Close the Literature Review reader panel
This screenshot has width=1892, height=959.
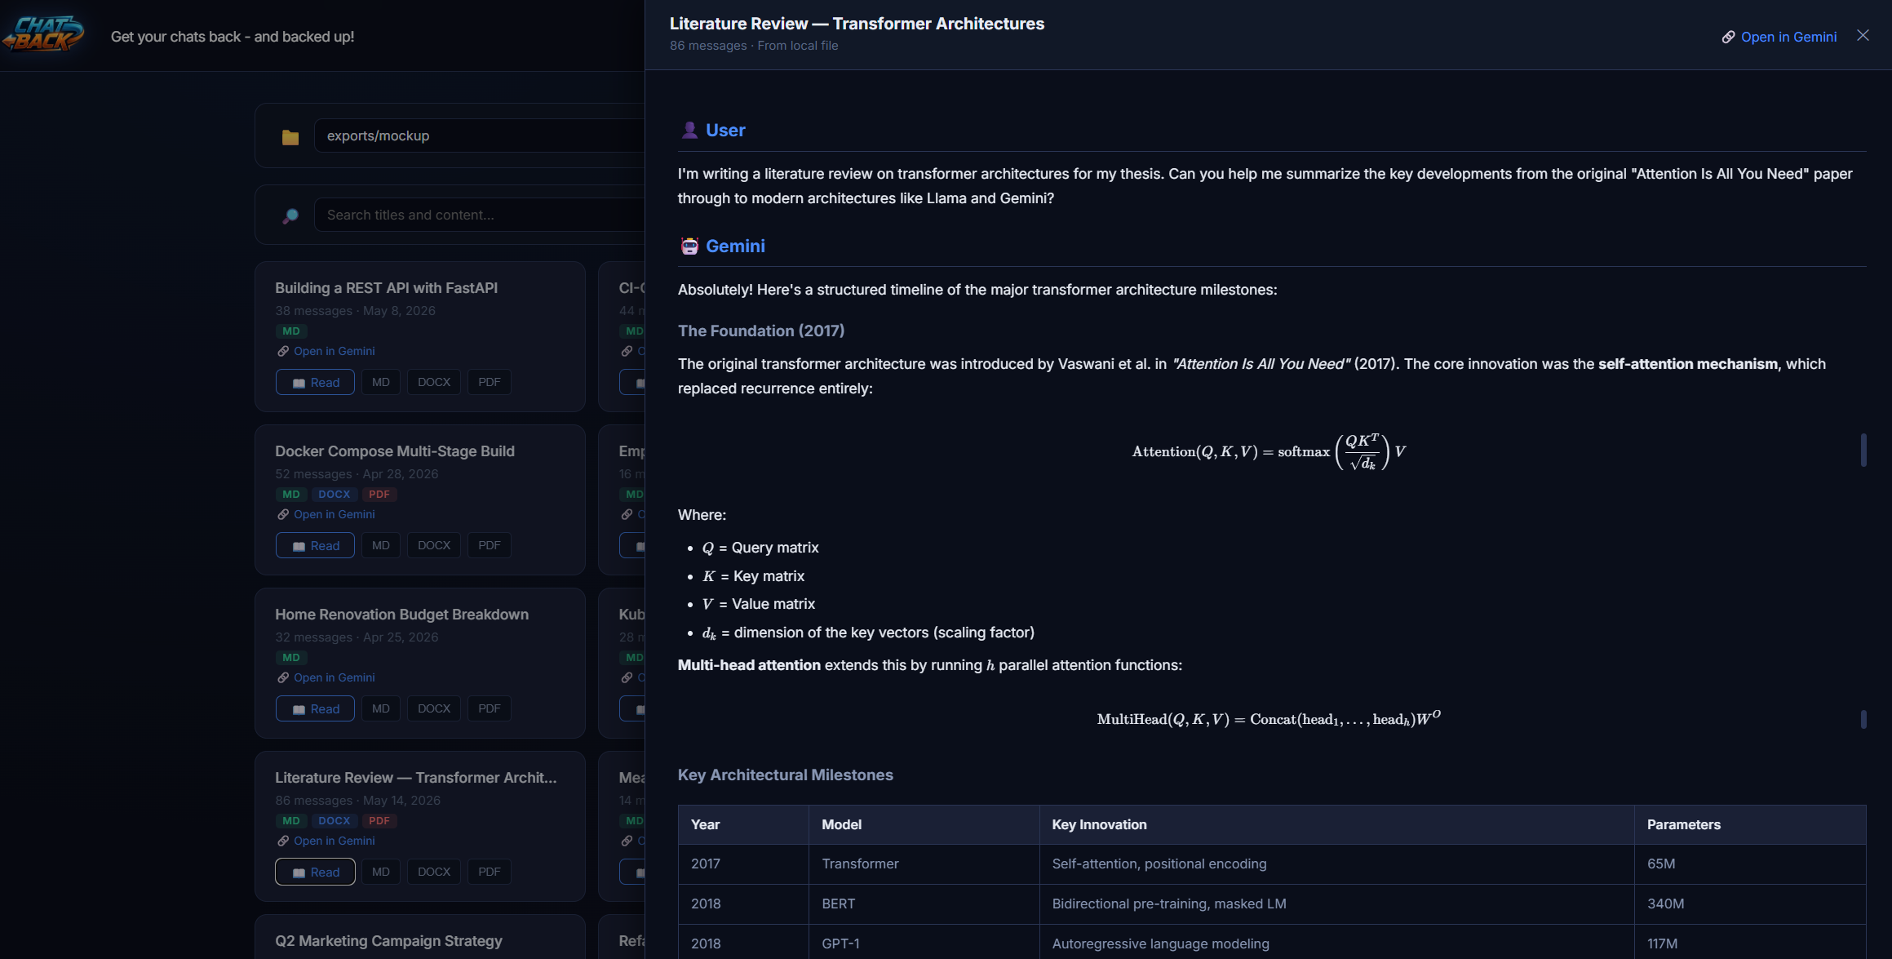point(1863,36)
